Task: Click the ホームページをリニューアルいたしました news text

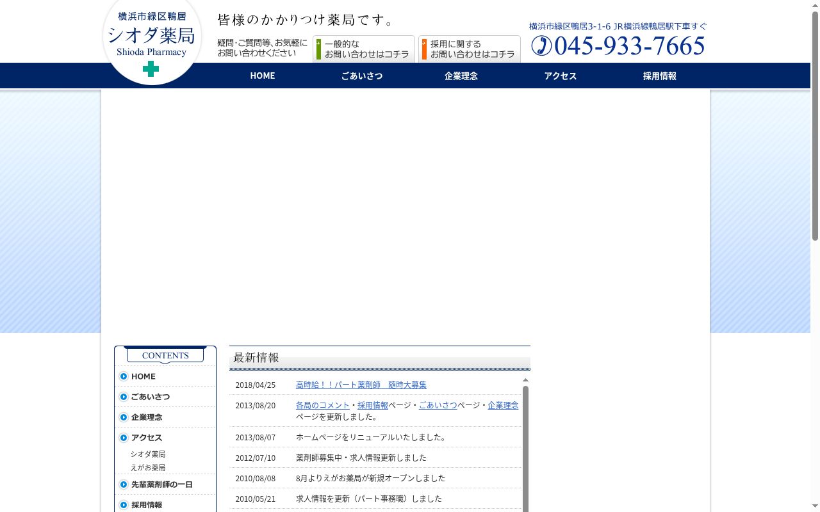Action: pyautogui.click(x=371, y=437)
